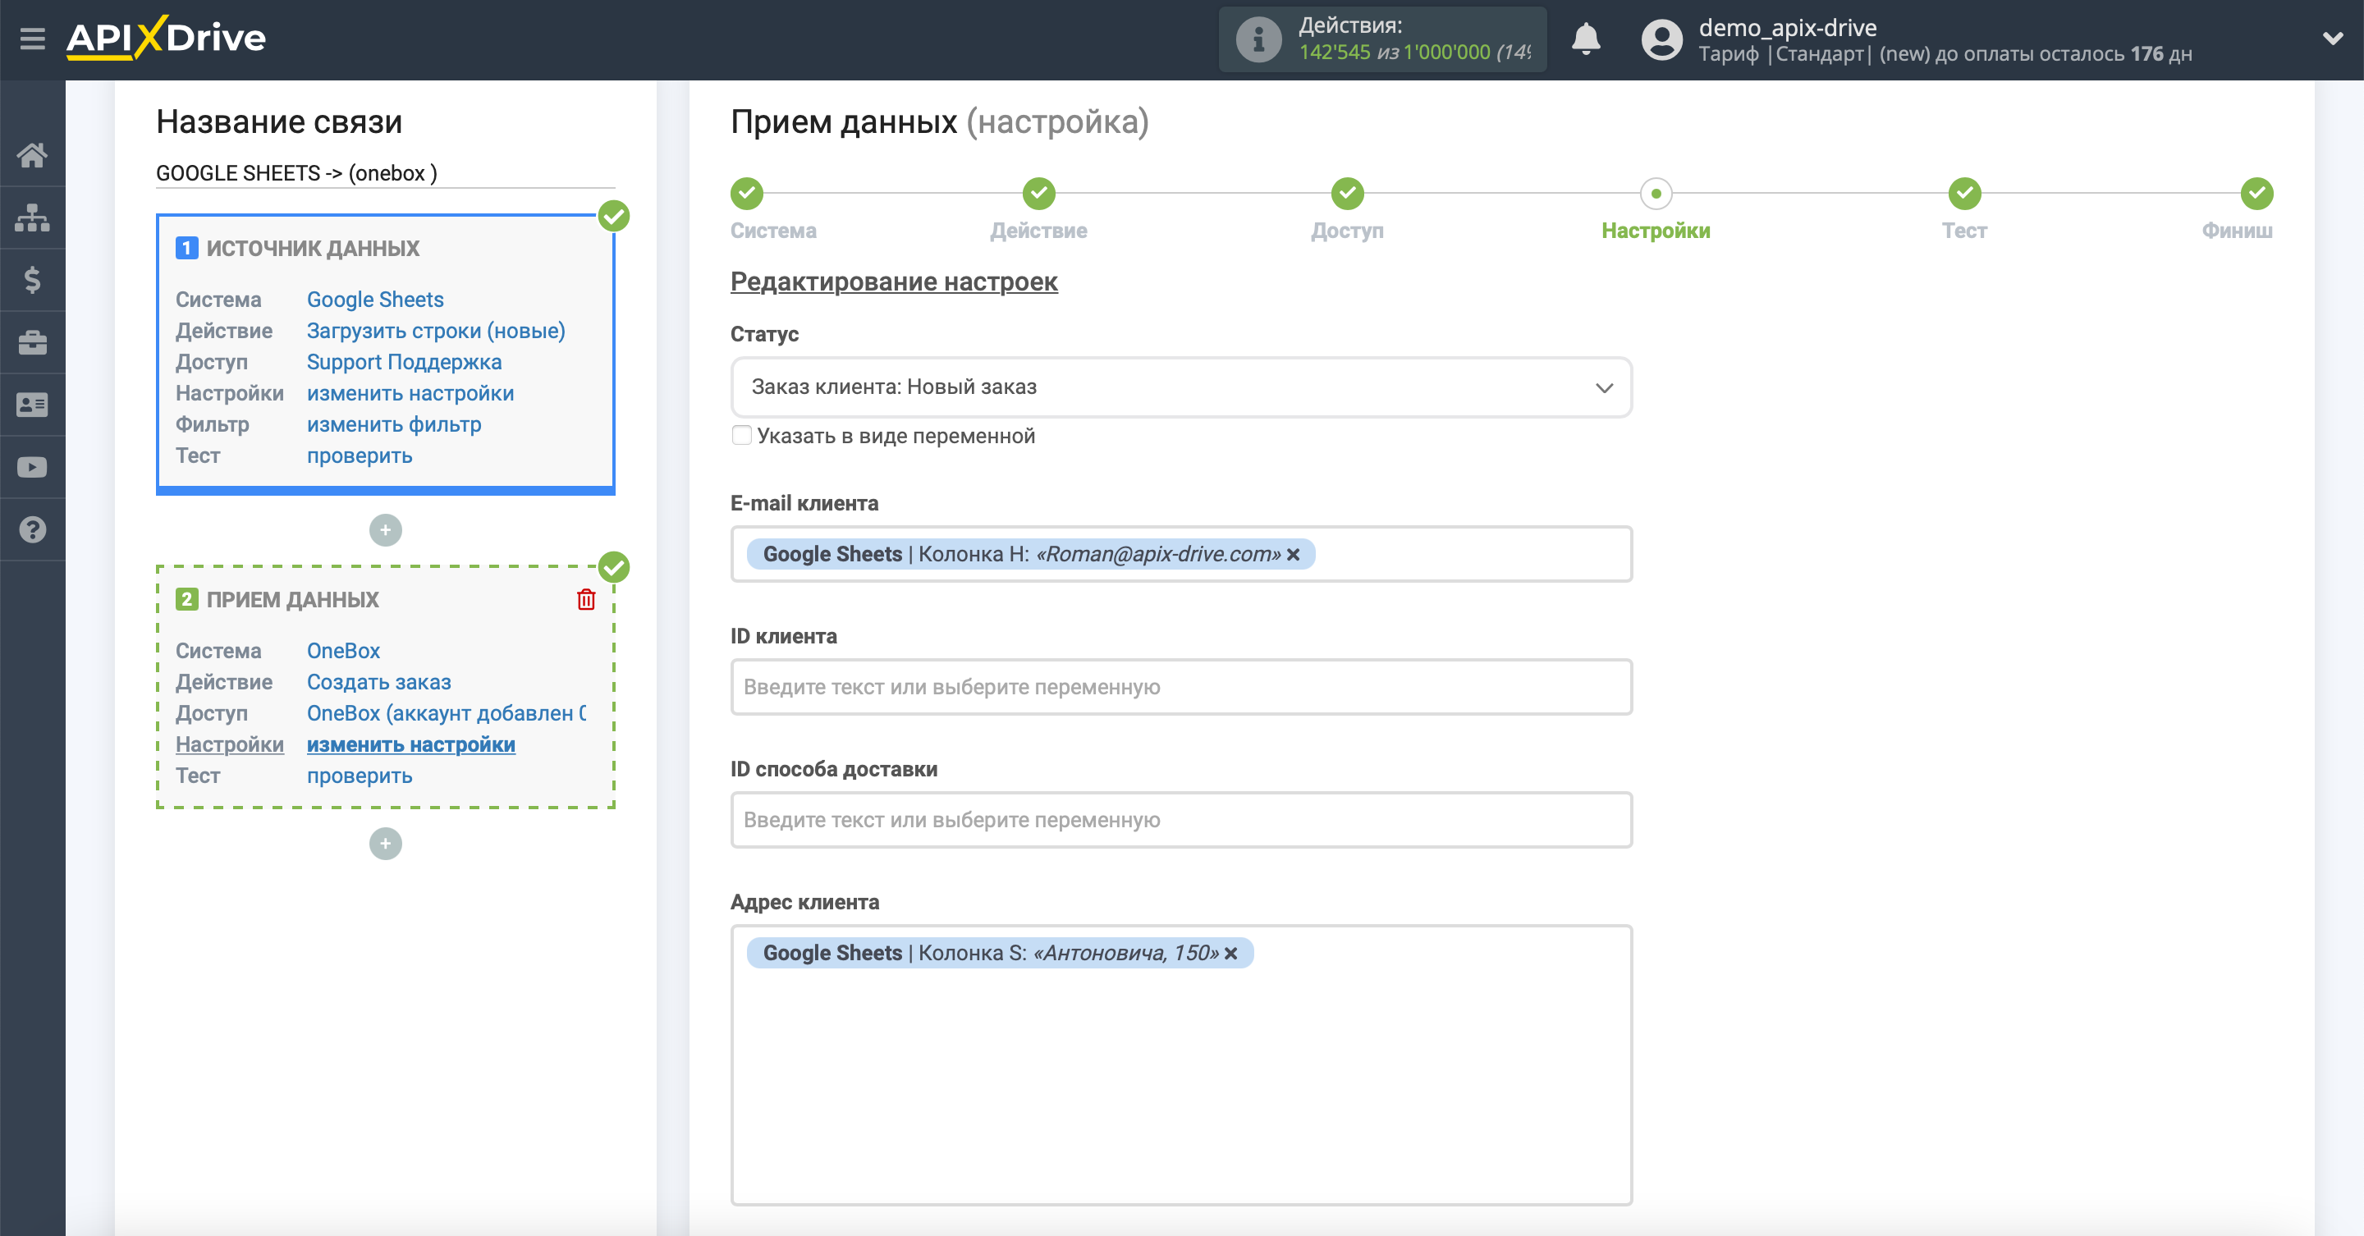Click the user avatar icon
The width and height of the screenshot is (2364, 1236).
pos(1661,39)
